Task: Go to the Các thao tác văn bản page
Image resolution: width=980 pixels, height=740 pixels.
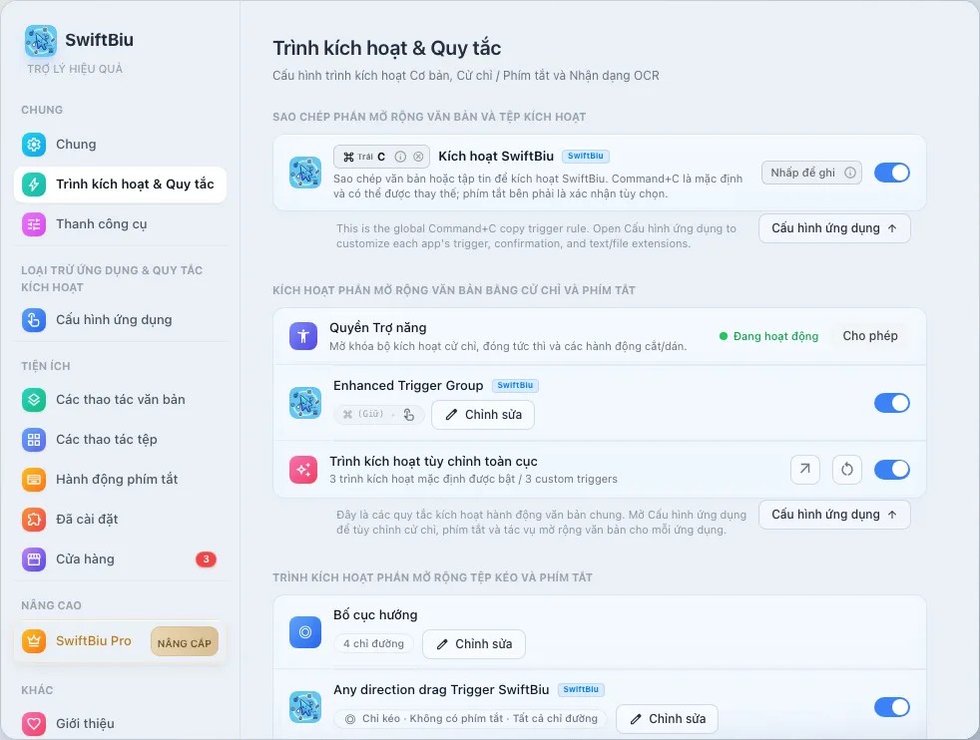Action: point(120,400)
